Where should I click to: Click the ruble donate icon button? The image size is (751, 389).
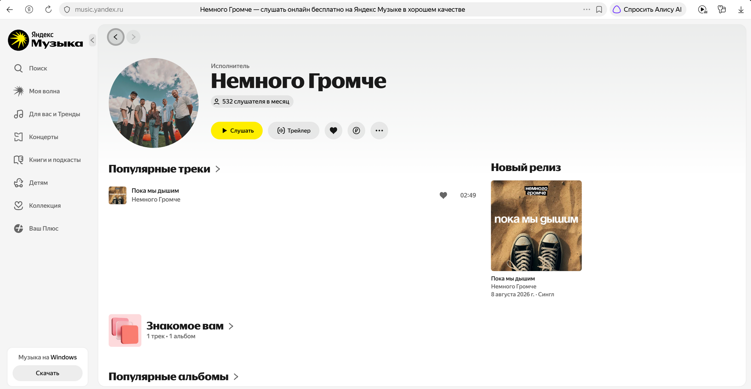coord(356,130)
